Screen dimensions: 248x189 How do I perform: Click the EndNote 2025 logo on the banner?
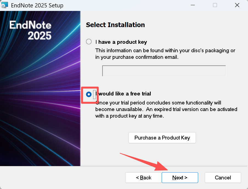pos(30,30)
